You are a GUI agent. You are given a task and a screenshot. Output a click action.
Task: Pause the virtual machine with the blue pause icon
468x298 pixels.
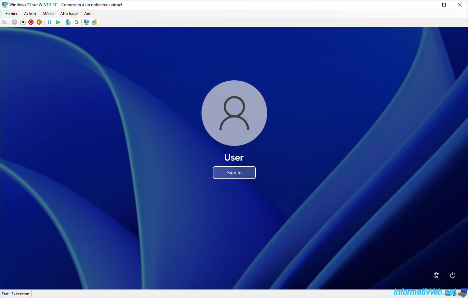50,22
